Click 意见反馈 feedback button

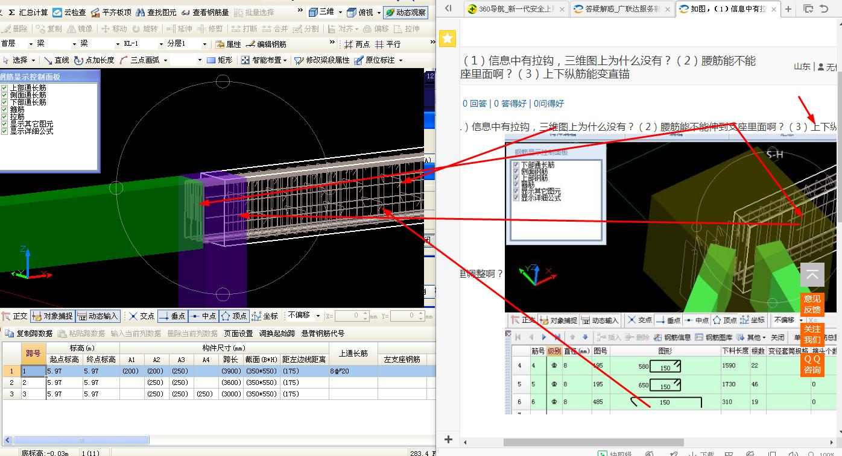click(812, 304)
